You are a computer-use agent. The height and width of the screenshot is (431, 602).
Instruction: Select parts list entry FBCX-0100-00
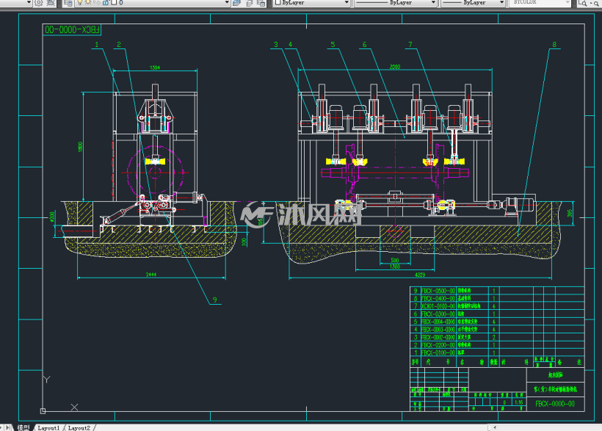click(438, 352)
